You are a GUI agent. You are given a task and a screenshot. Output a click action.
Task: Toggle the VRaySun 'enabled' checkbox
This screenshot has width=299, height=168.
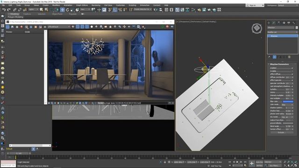pyautogui.click(x=292, y=68)
